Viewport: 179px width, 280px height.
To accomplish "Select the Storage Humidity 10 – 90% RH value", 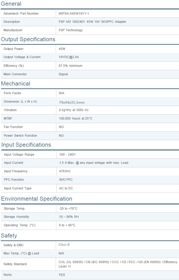I will 69,217.
